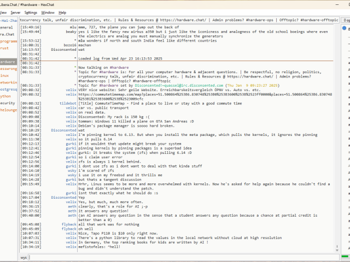Open the Help menu
The width and height of the screenshot is (350, 262).
point(62,12)
